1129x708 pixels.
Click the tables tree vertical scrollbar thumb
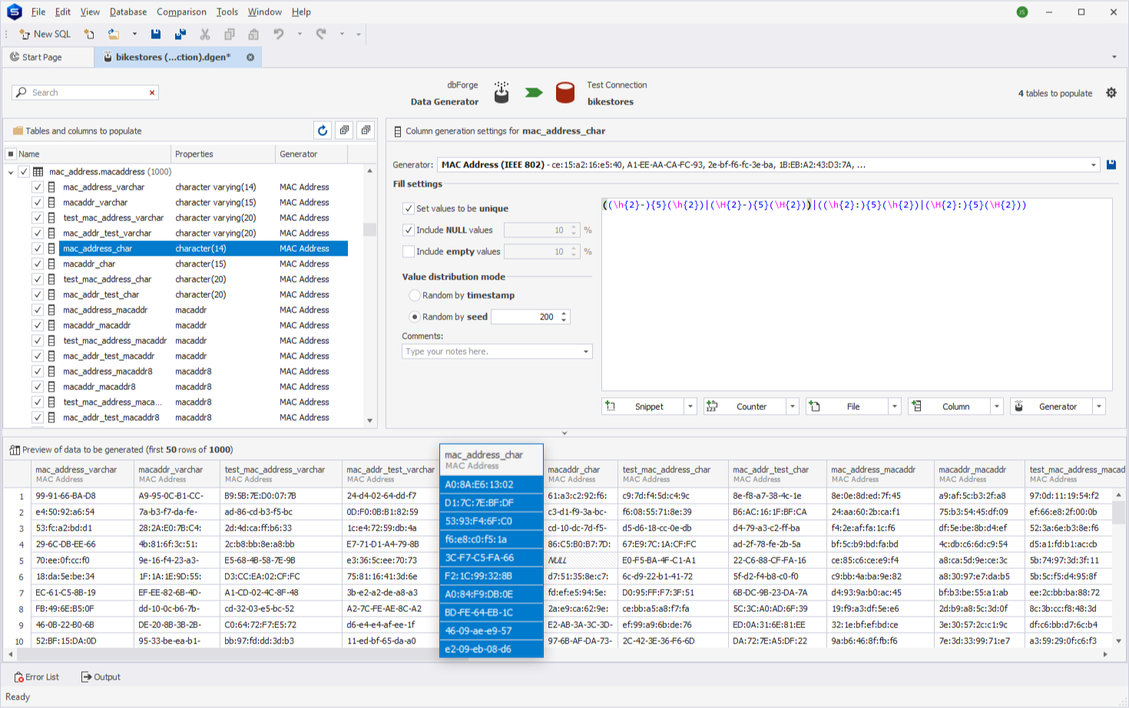pos(369,230)
